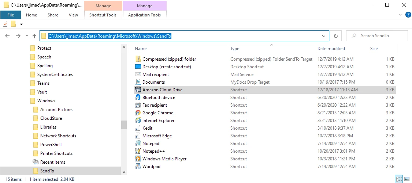Screen dimensions: 412x183
Task: Click the Search SendTo field
Action: (377, 36)
